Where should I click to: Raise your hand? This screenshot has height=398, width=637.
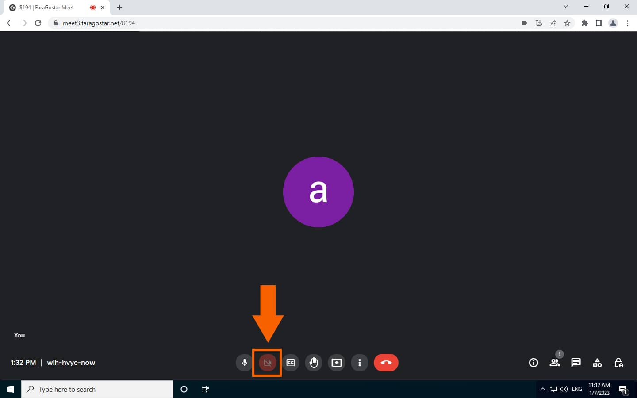pyautogui.click(x=314, y=363)
